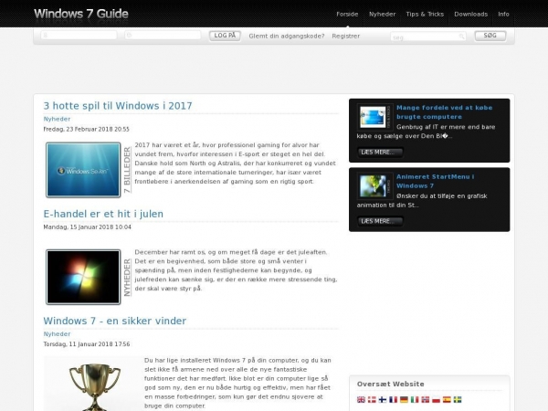
Task: Pick the Norwegian flag translation icon
Action: pos(426,399)
